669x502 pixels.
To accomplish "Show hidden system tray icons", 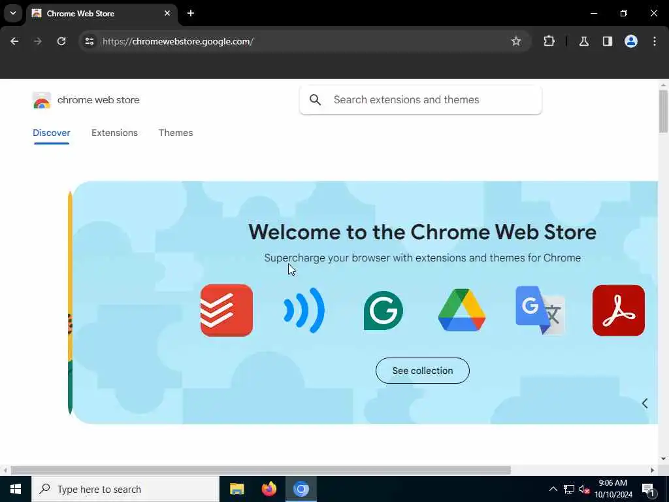I will [x=553, y=489].
